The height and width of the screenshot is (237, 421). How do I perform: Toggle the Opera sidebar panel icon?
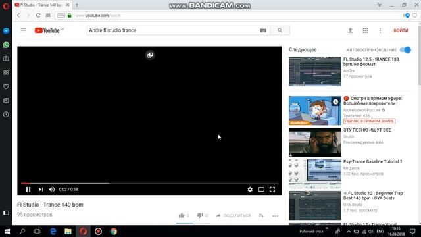(6, 213)
